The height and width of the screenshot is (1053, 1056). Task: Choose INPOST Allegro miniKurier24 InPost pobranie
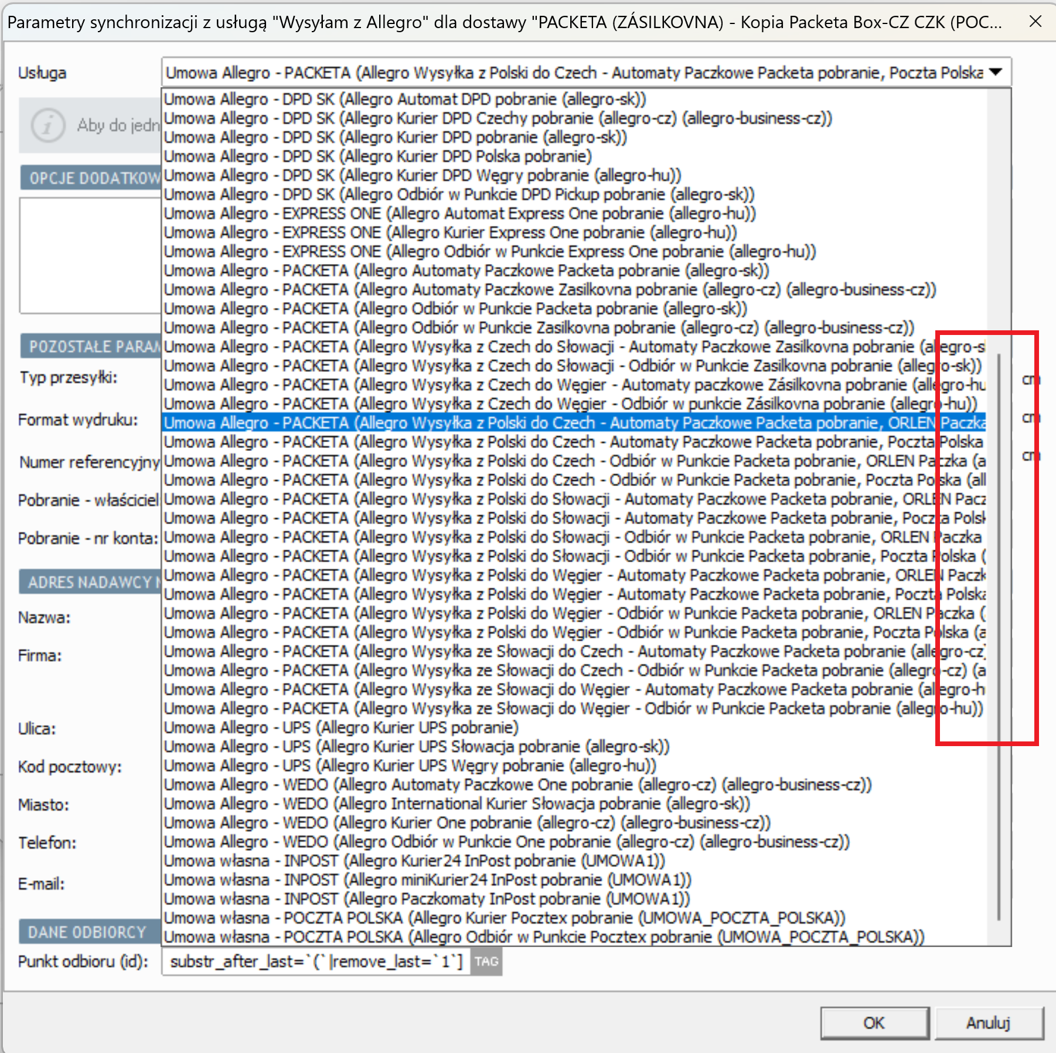(428, 880)
